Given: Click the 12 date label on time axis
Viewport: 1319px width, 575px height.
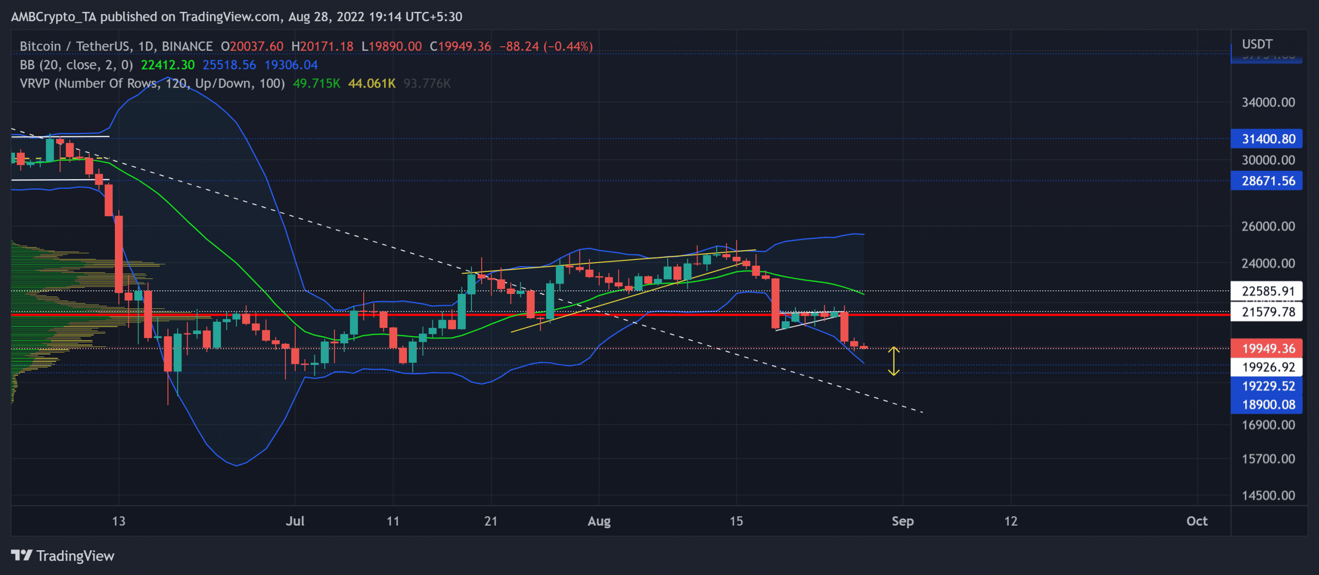Looking at the screenshot, I should pos(1011,521).
